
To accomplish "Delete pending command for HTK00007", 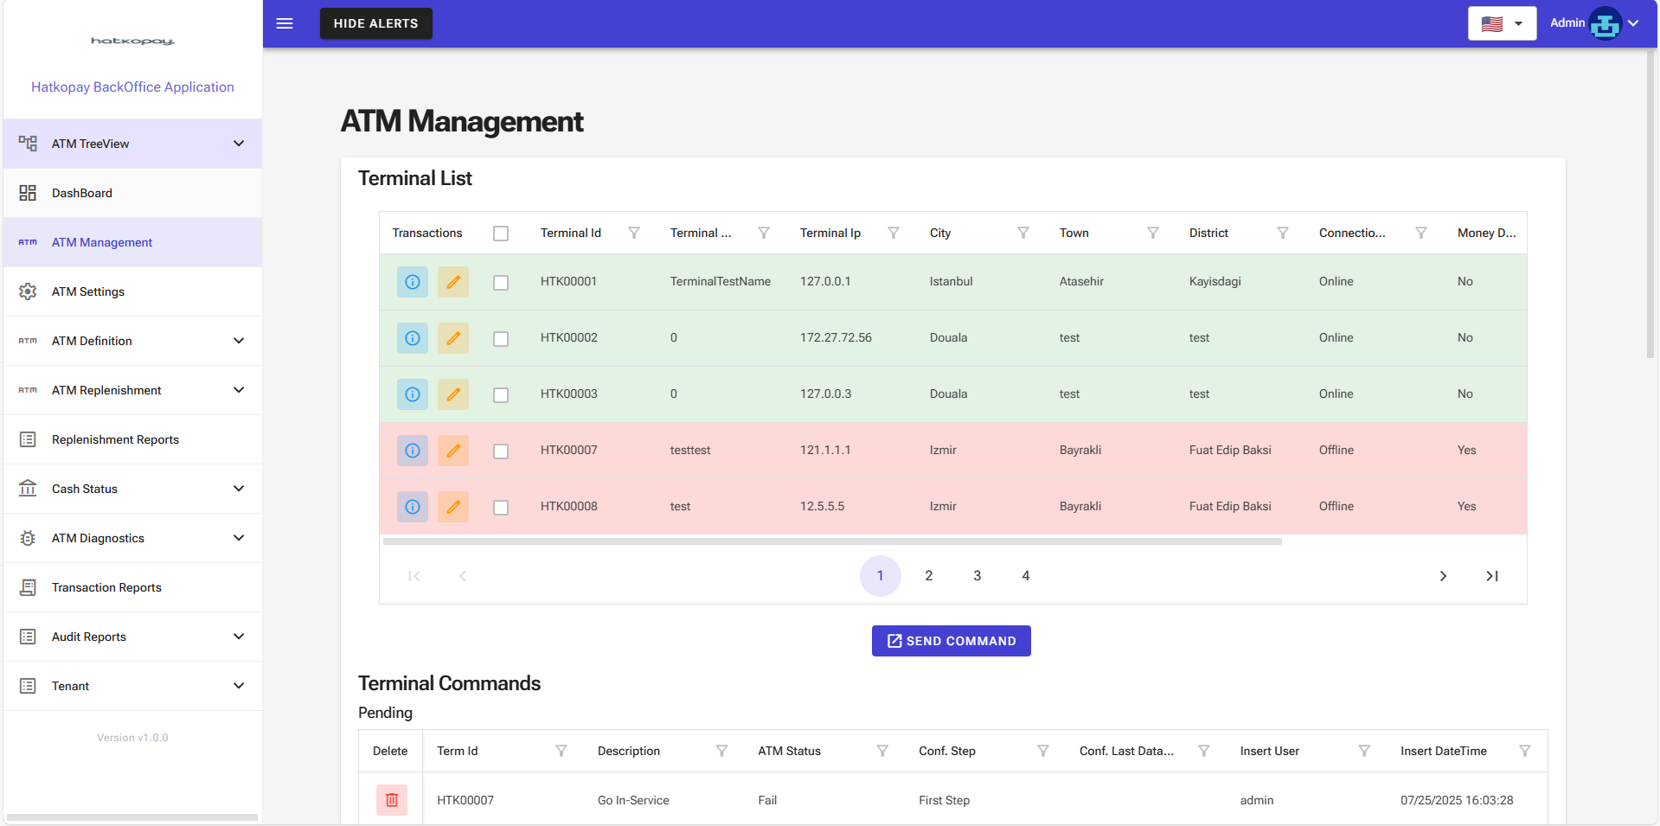I will pos(391,800).
